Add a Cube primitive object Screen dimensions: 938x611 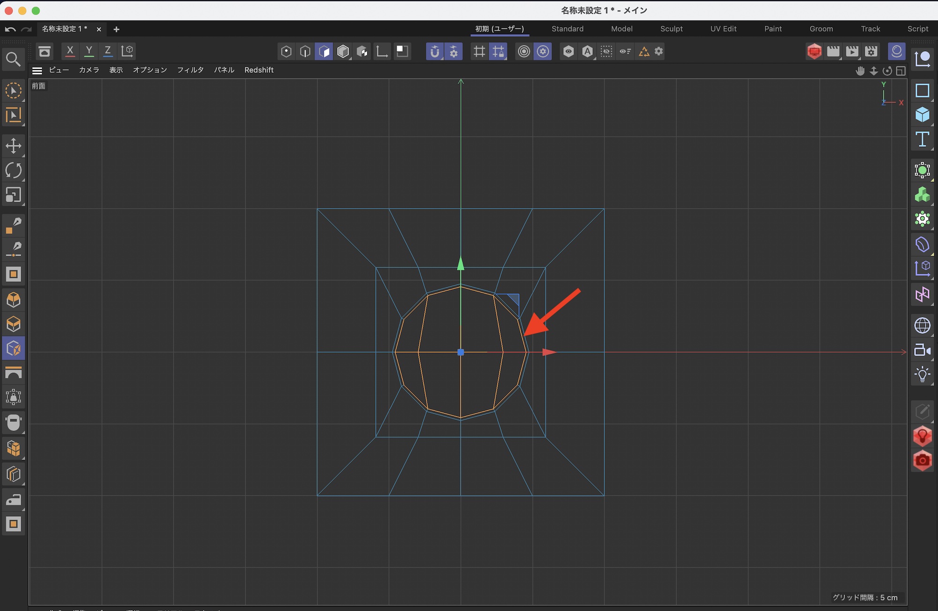pos(922,115)
